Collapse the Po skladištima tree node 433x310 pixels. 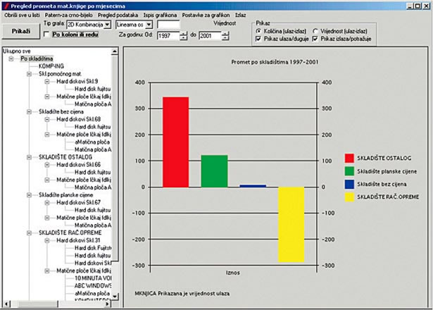click(12, 58)
